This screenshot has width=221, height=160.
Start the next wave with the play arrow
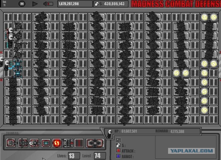pyautogui.click(x=35, y=4)
